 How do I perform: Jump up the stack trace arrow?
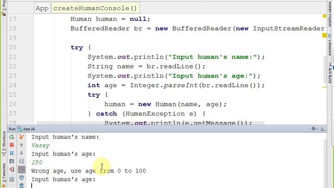(21, 145)
